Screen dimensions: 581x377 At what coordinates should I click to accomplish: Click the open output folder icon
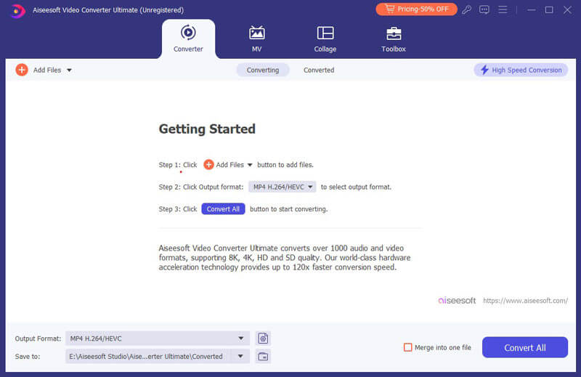[x=263, y=356]
